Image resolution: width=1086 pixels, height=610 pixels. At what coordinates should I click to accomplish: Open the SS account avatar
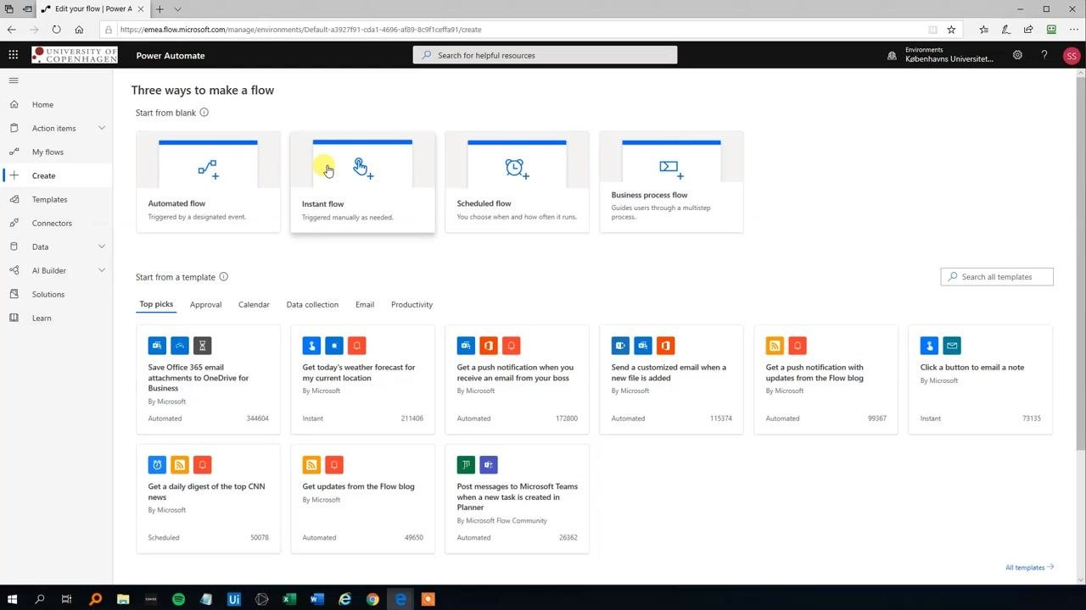tap(1071, 56)
